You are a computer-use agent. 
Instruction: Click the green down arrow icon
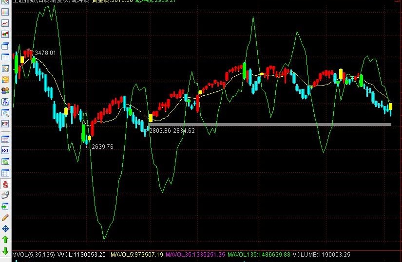pos(5,251)
